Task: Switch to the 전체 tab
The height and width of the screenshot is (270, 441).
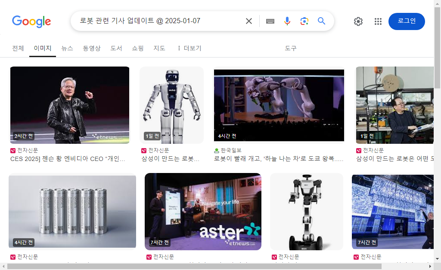Action: coord(18,48)
